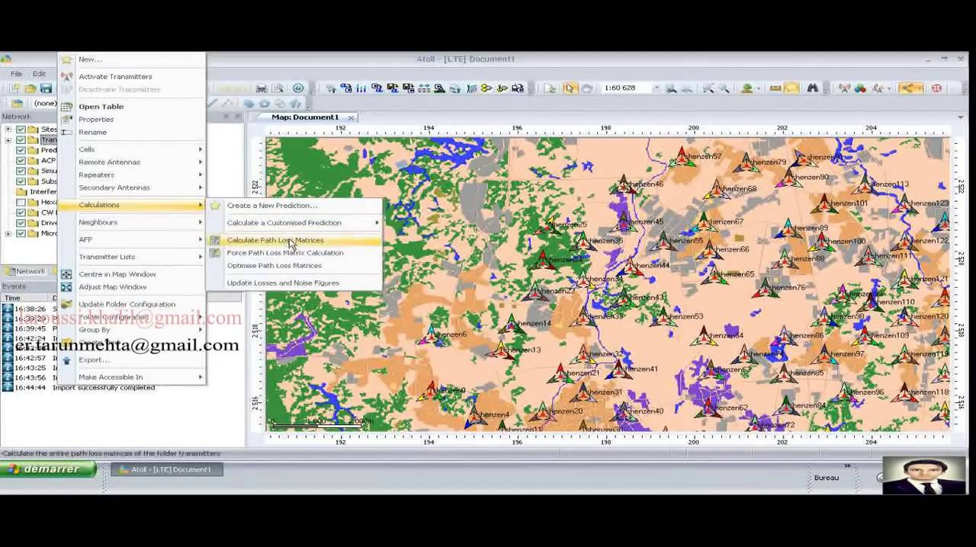Switch to the Network explorer tab
The height and width of the screenshot is (547, 976).
point(26,271)
